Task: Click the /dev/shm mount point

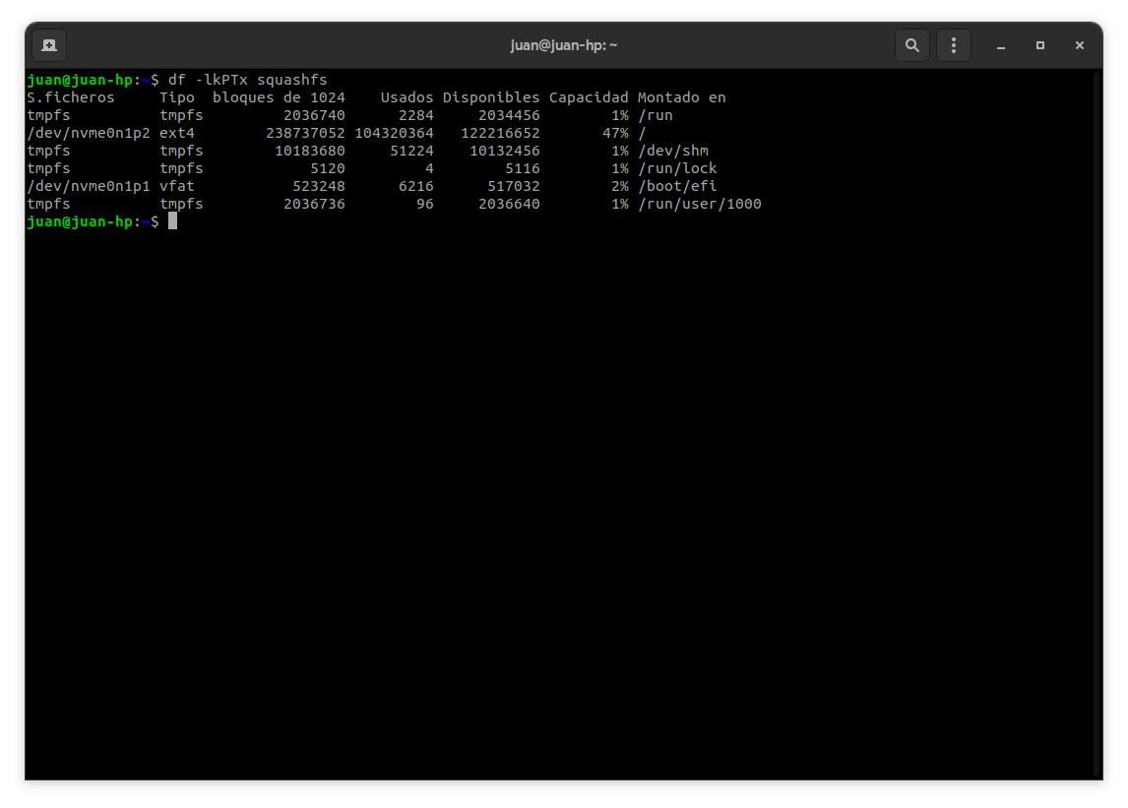Action: pyautogui.click(x=673, y=151)
